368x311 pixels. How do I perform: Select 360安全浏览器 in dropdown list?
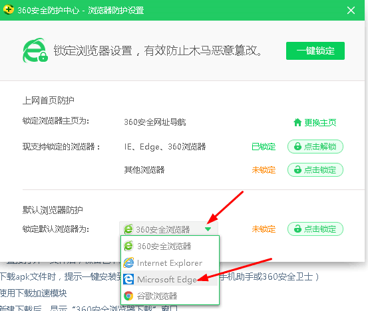click(170, 246)
